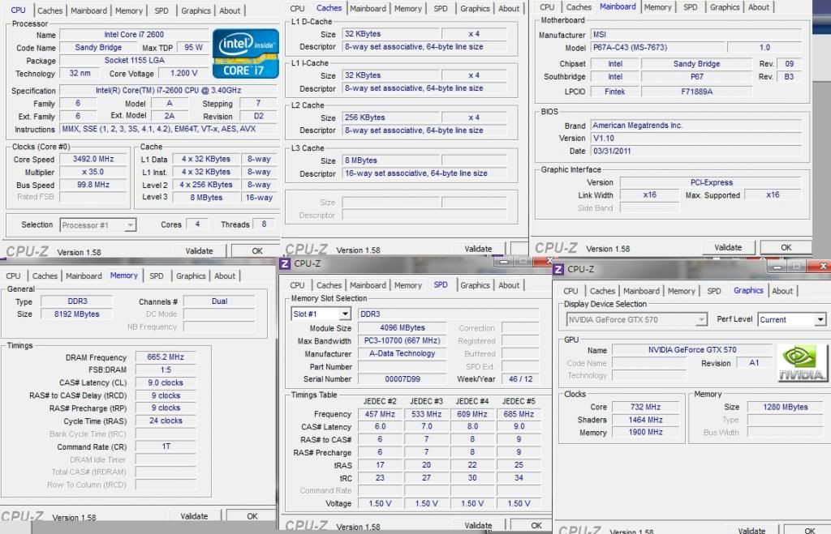Click the NVIDIA logo in the Graphics window
Viewport: 831px width, 534px height.
[802, 363]
